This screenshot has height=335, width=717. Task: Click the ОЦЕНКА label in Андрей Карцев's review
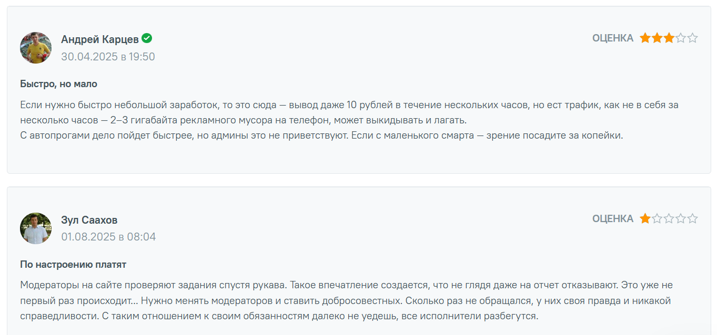[613, 38]
